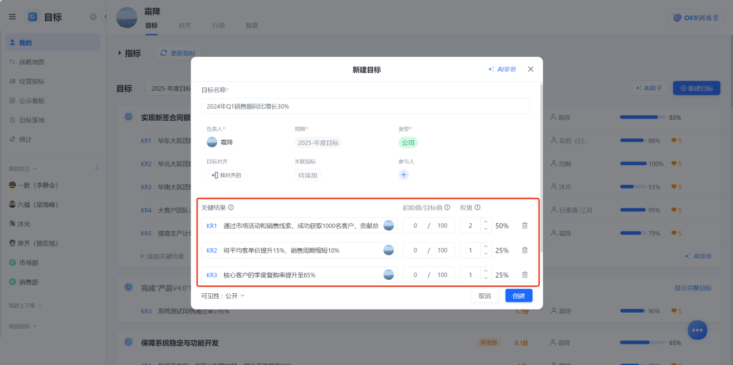Expand the 指标 section triangle

coord(120,53)
